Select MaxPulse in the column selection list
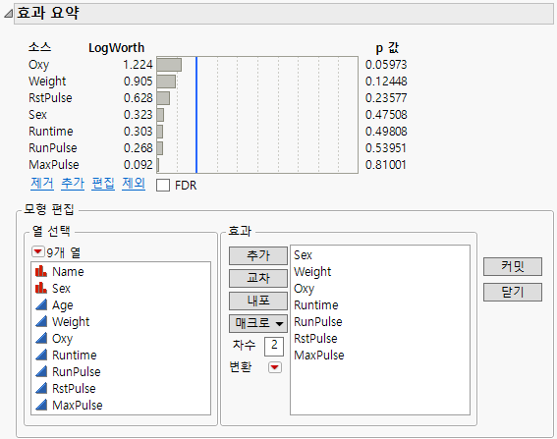557x439 pixels. tap(78, 406)
